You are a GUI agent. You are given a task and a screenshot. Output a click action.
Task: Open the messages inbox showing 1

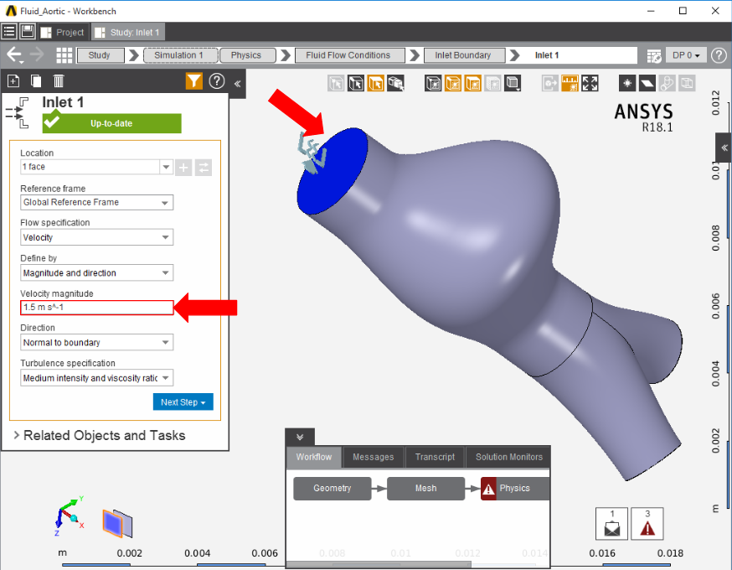[x=611, y=524]
